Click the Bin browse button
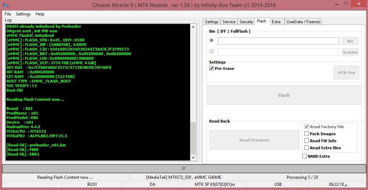The height and width of the screenshot is (190, 368). tap(350, 41)
